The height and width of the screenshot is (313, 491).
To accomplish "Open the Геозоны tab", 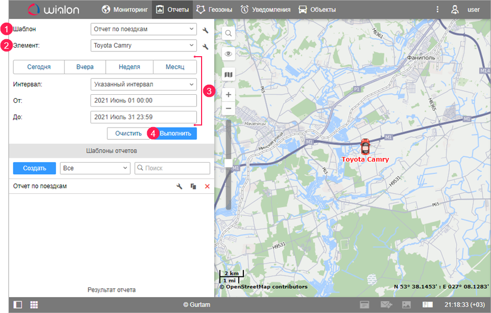I will [214, 10].
